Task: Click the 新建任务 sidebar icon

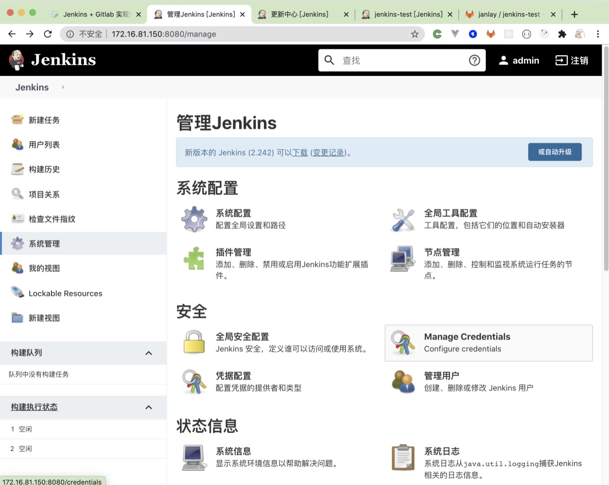Action: point(18,120)
